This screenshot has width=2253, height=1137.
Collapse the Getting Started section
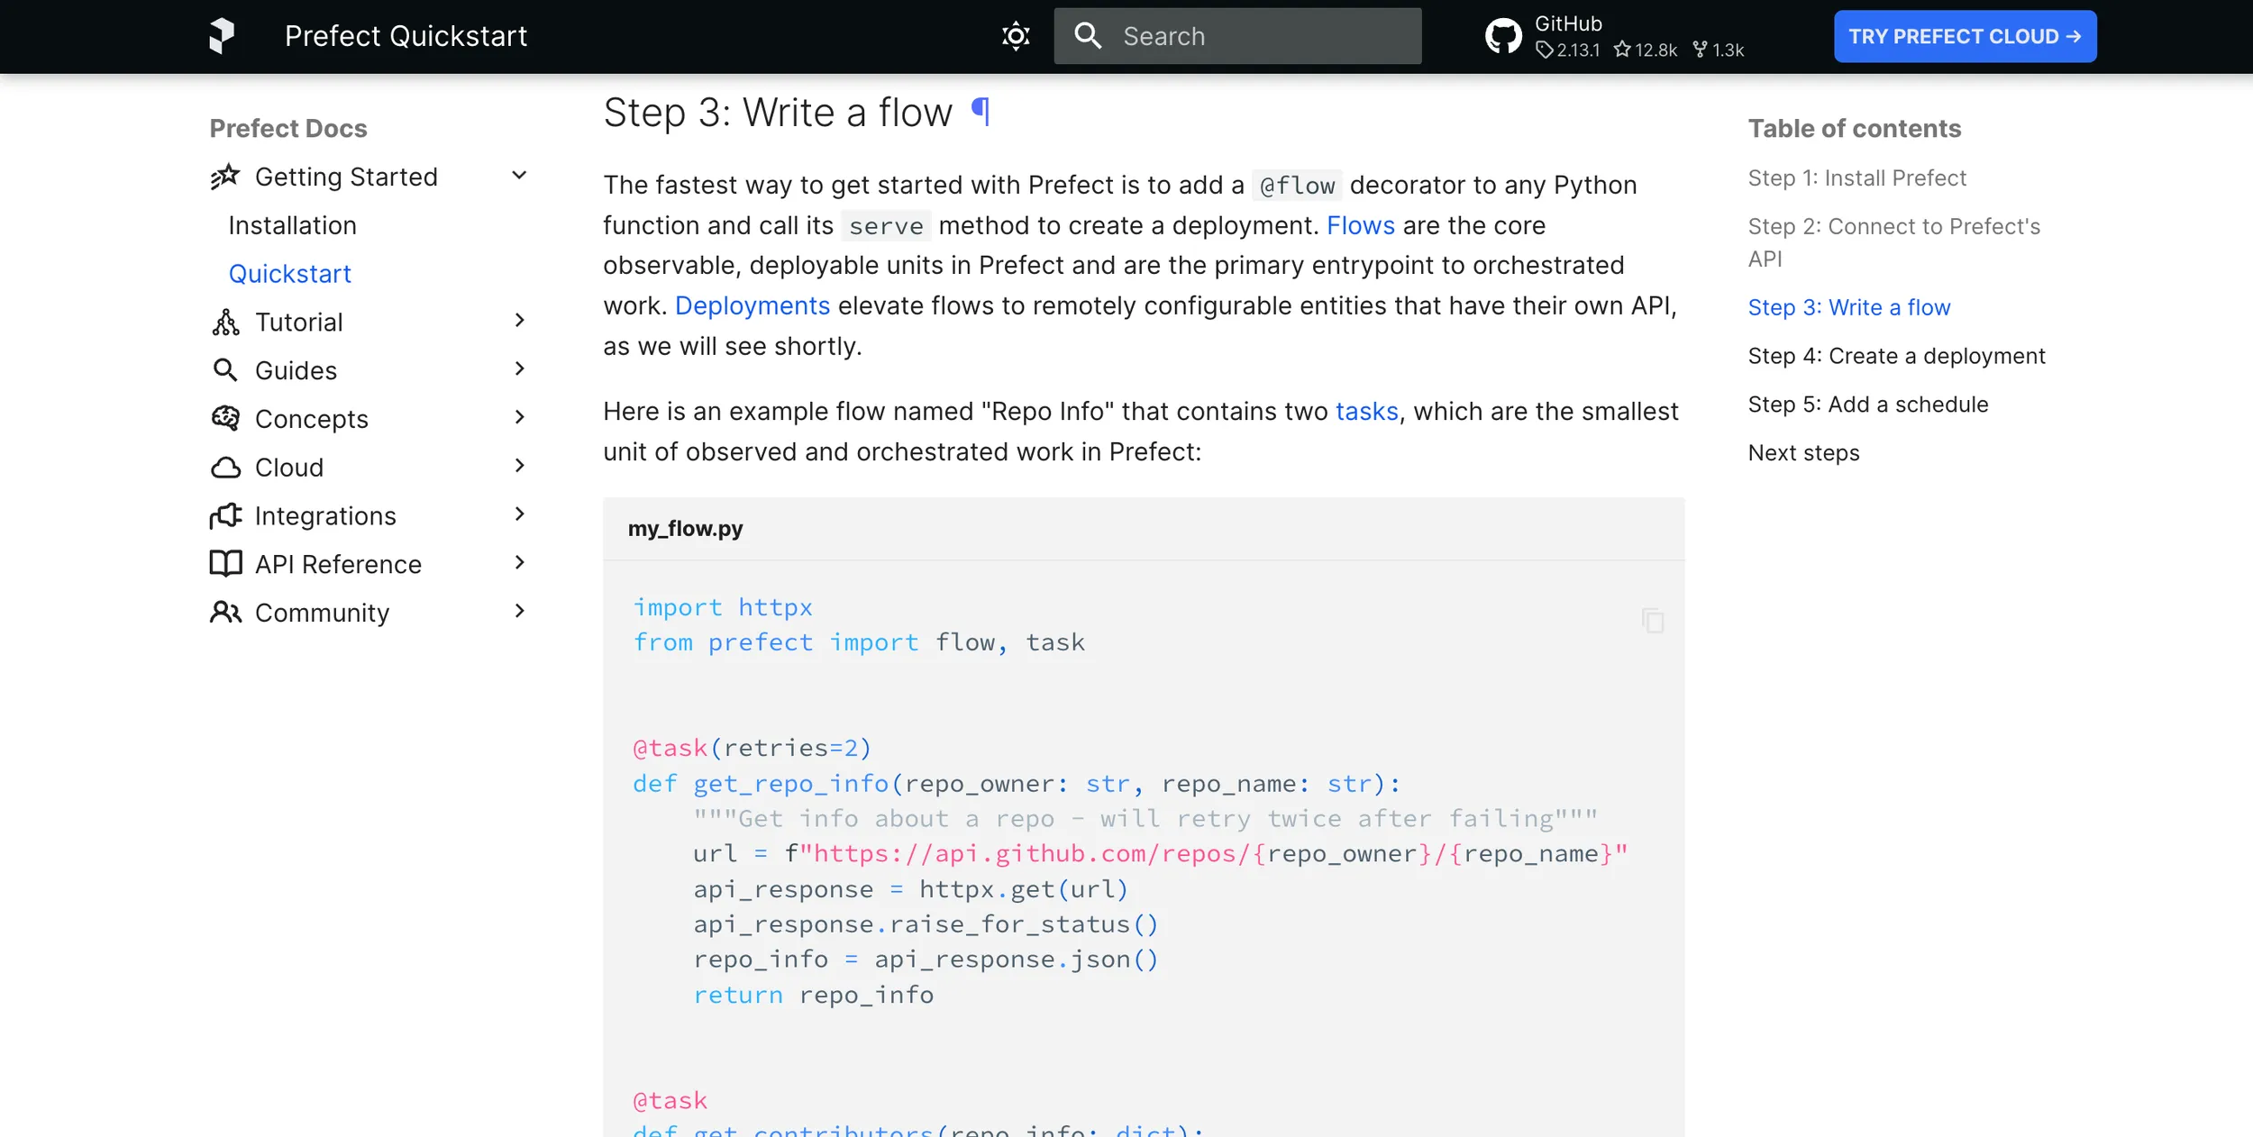pos(519,174)
